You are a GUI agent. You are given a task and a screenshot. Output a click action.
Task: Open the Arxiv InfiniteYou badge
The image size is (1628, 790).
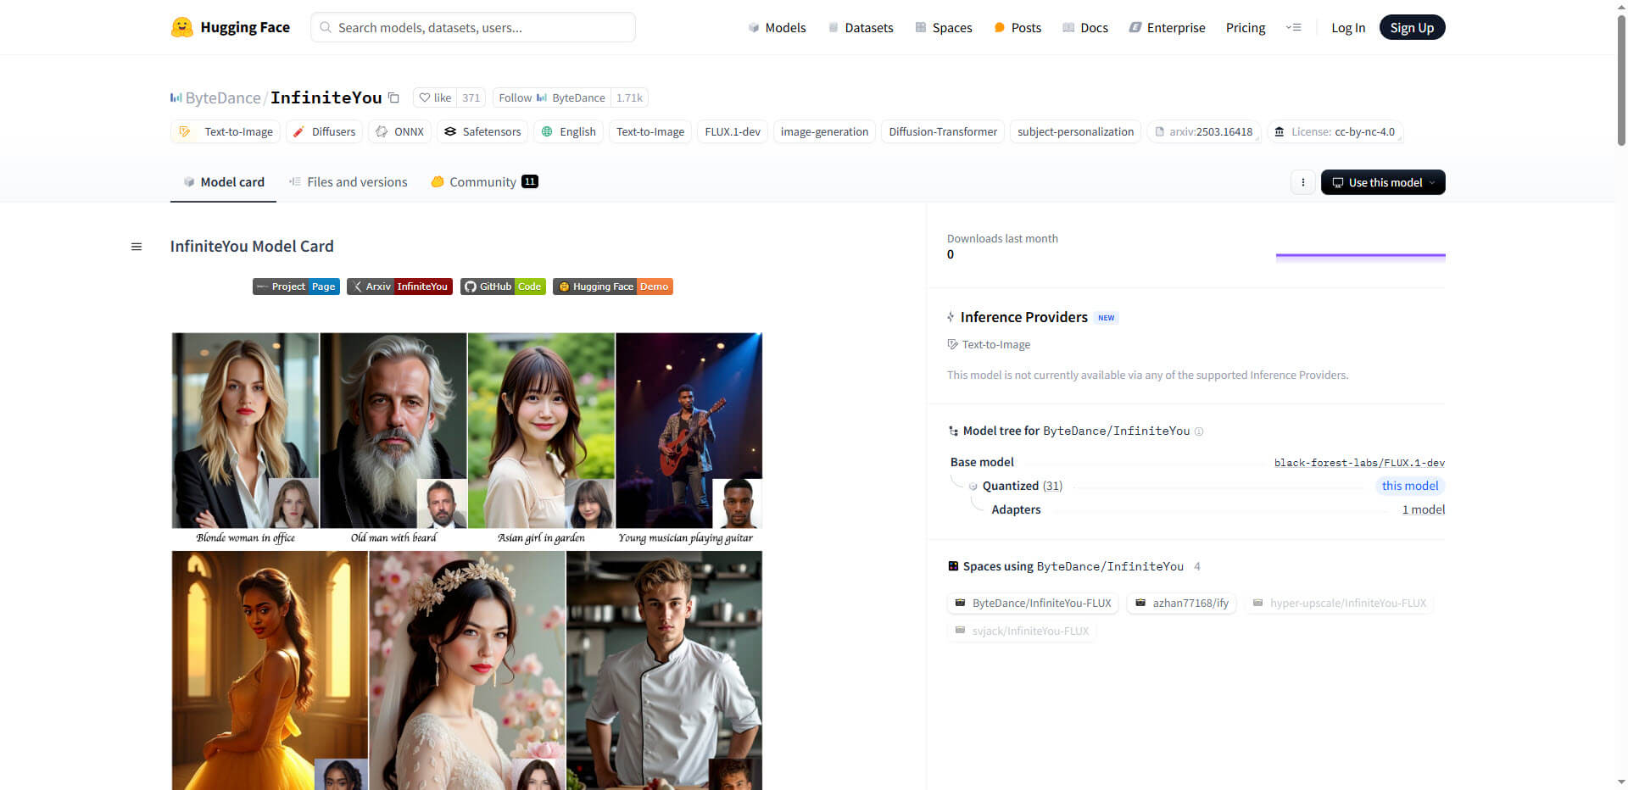click(399, 287)
